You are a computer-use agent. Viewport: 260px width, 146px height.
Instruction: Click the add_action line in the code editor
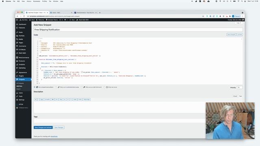click(70, 56)
